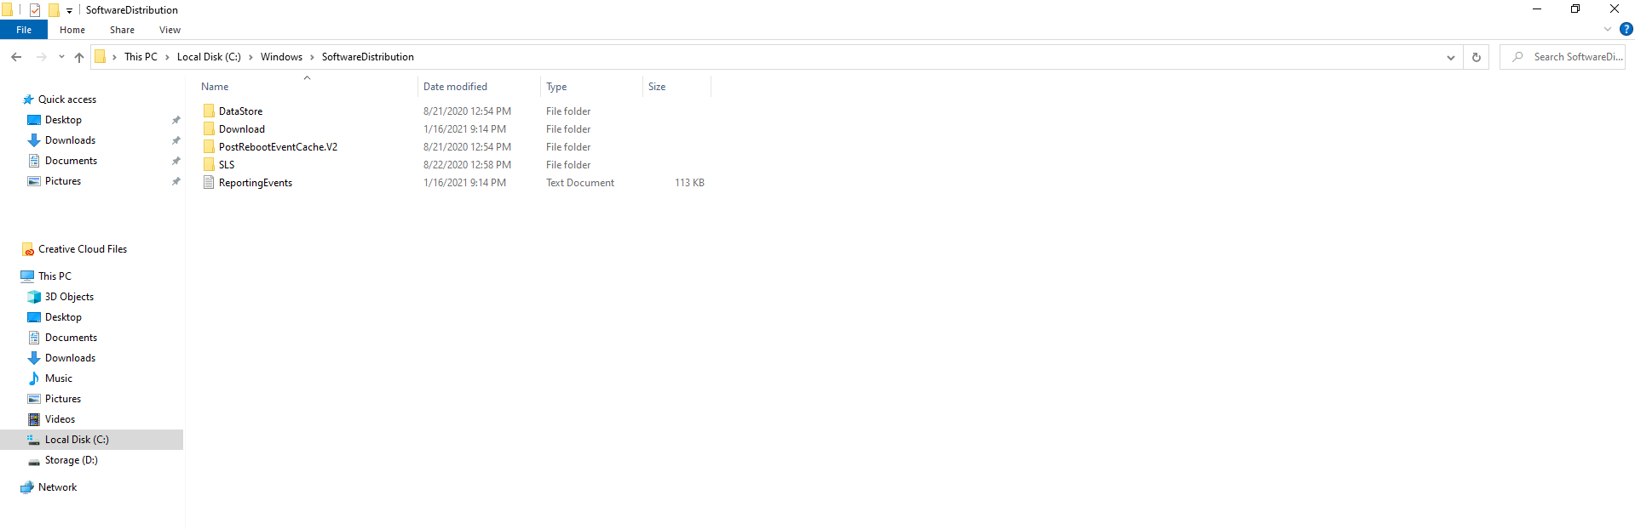Open Network in the navigation pane
Screen dimensions: 1635x529
[57, 487]
